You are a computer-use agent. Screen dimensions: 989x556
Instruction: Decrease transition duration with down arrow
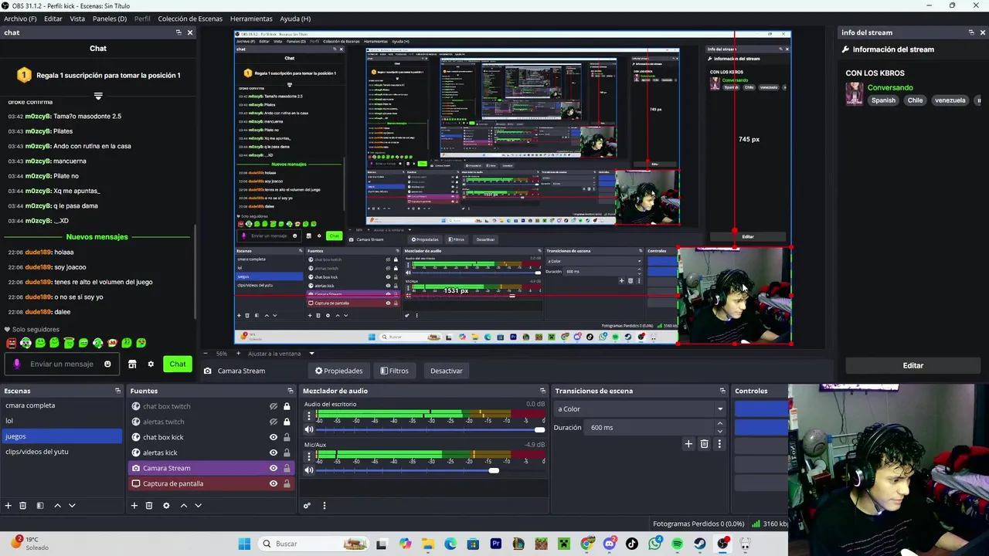pos(720,431)
